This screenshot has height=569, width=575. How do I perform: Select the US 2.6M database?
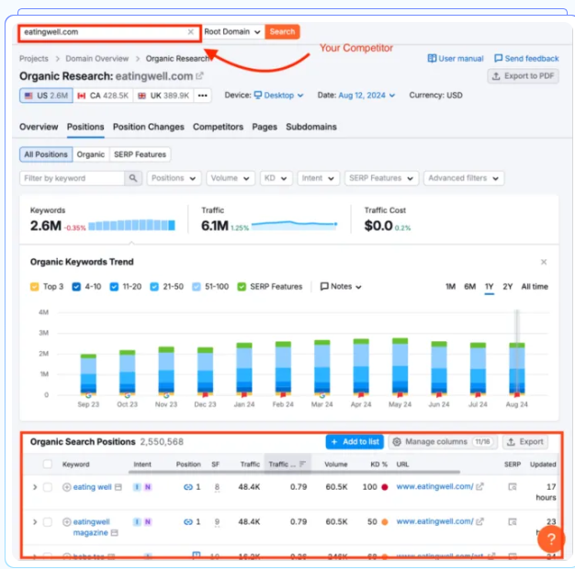[x=46, y=96]
